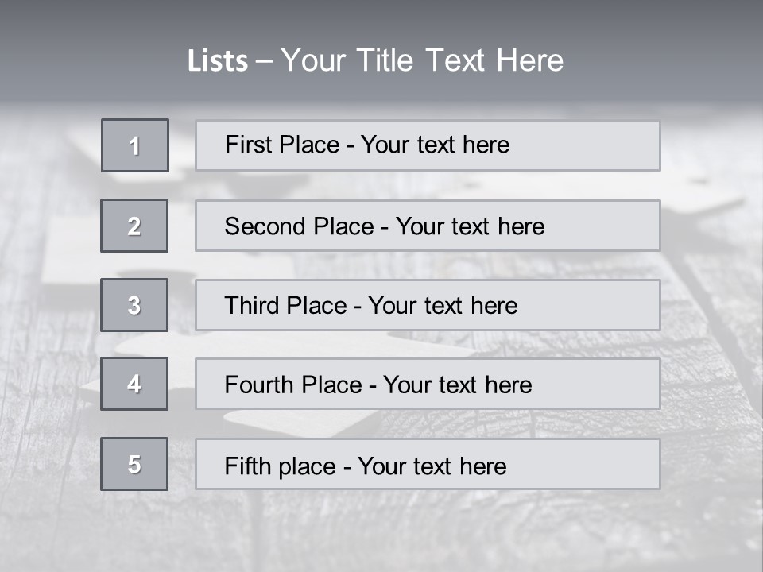Click the word 'First' in row one
Viewport: 763px width, 572px height.
tap(247, 145)
